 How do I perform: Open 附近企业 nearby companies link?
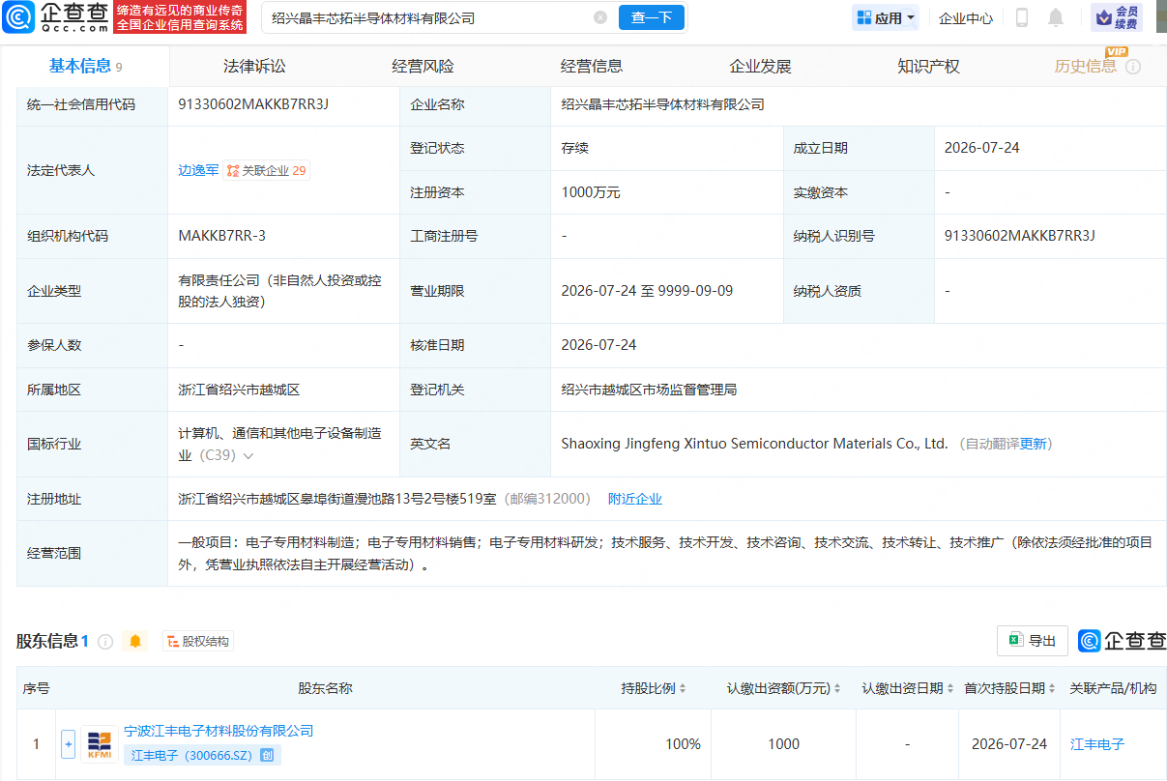click(x=635, y=499)
